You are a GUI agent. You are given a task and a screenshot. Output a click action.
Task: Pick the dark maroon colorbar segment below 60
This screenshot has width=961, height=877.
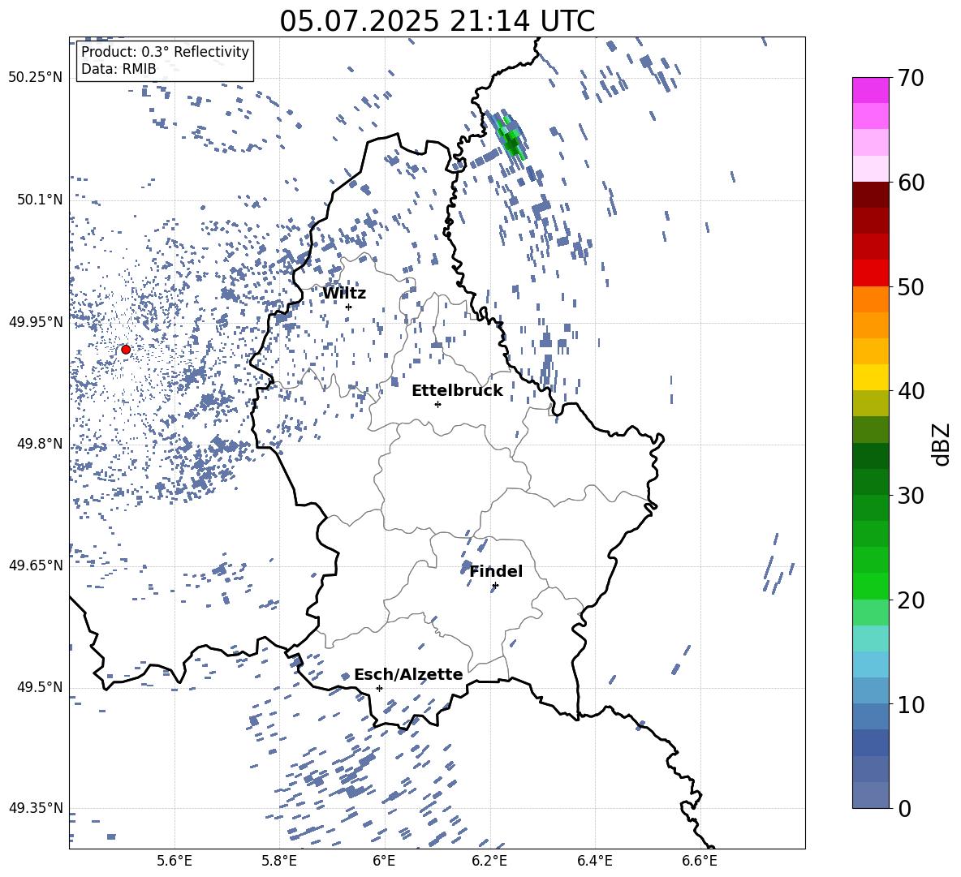tap(871, 195)
